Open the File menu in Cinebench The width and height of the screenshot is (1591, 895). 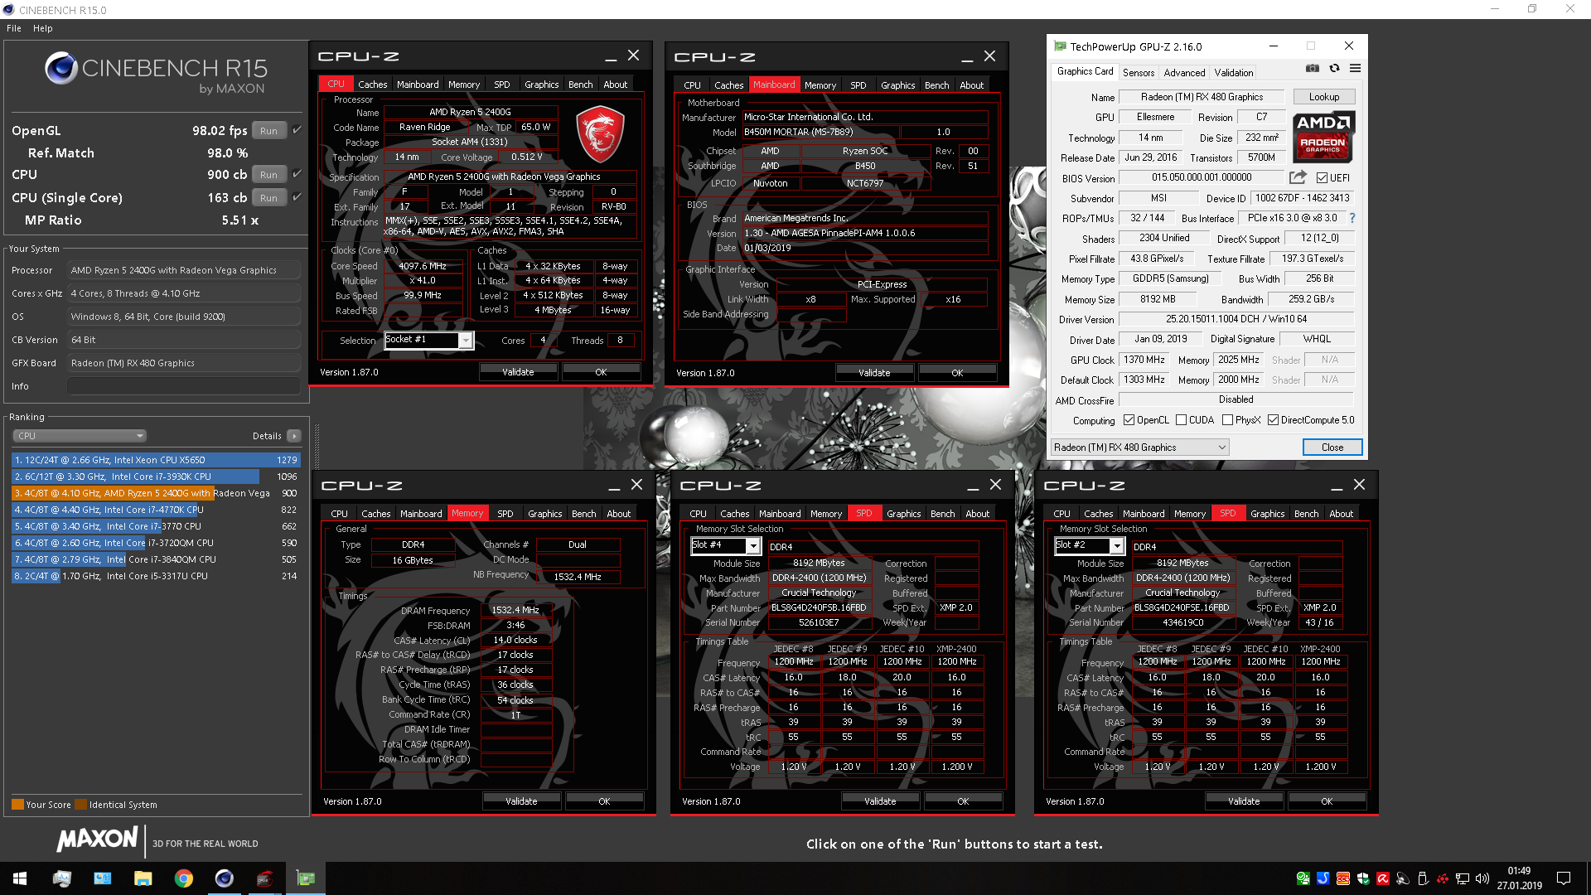click(x=13, y=27)
